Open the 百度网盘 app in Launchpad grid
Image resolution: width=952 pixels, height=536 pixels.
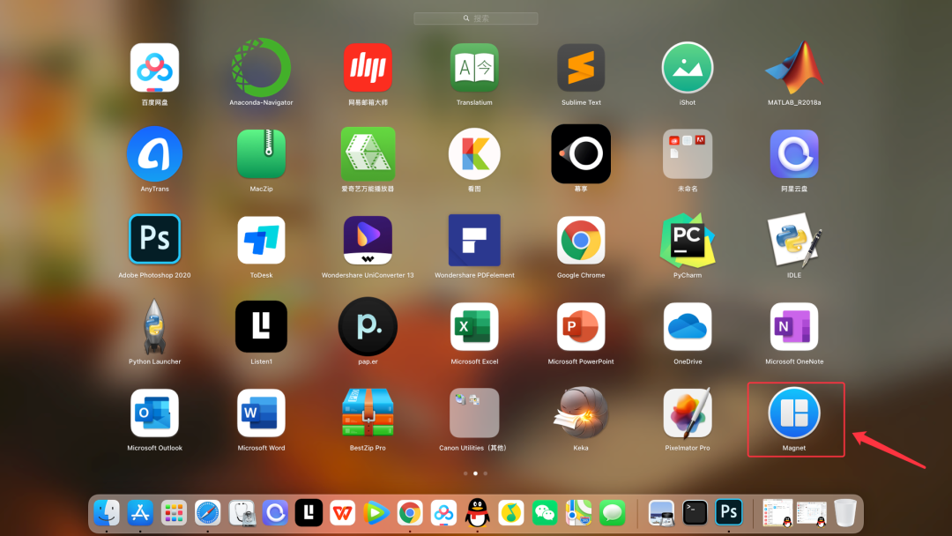[x=154, y=68]
